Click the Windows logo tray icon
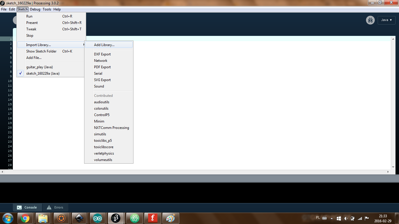 pos(339,218)
